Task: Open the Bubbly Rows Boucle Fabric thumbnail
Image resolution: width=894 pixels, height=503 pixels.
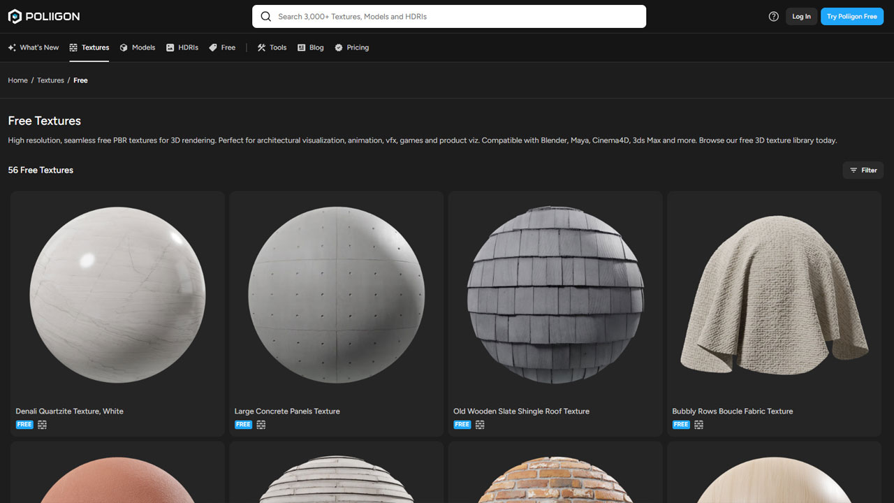Action: pyautogui.click(x=774, y=295)
